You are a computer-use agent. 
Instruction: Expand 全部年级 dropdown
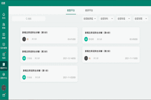(124, 19)
